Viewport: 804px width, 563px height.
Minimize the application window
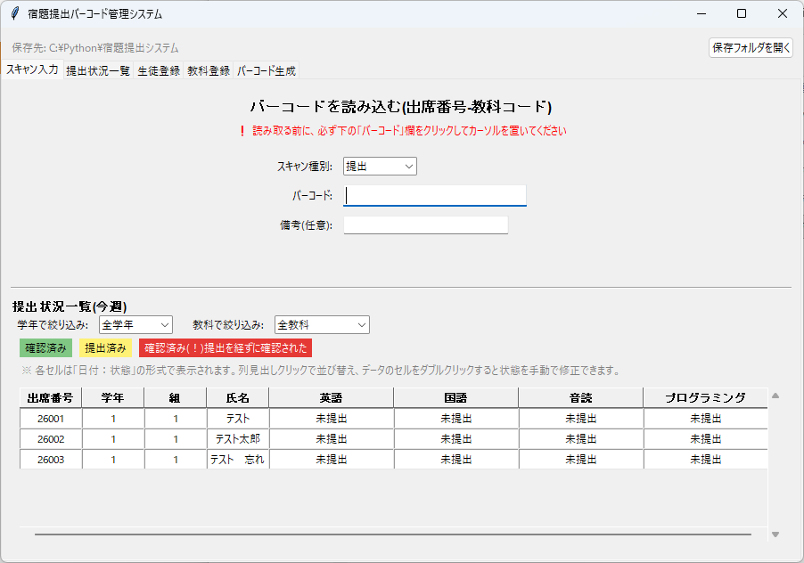tap(701, 13)
